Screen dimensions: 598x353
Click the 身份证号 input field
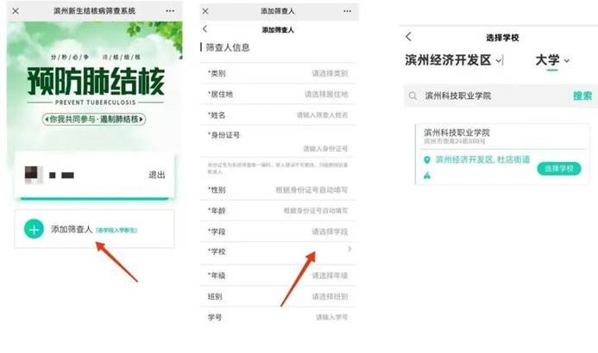[x=324, y=149]
